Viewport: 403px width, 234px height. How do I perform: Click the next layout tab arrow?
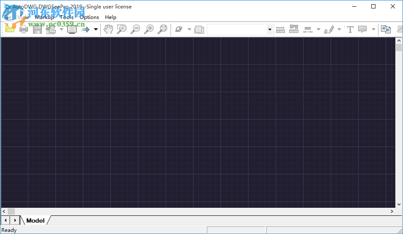point(15,220)
